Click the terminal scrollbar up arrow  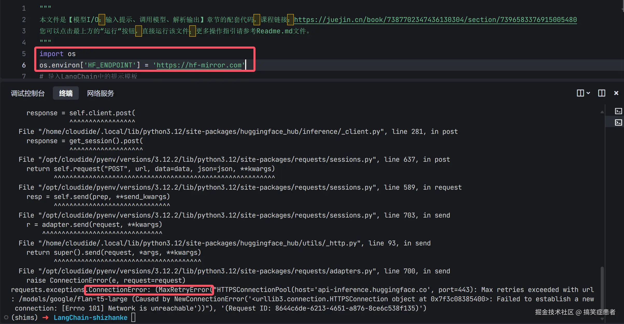[x=602, y=112]
